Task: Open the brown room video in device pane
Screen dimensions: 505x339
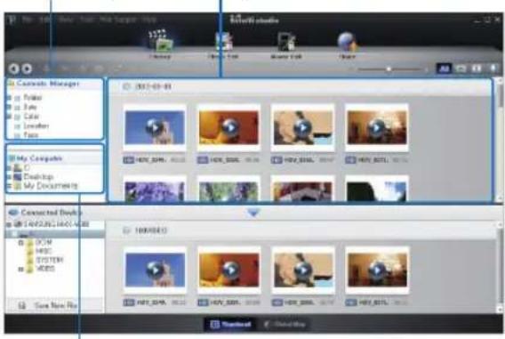Action: [377, 270]
